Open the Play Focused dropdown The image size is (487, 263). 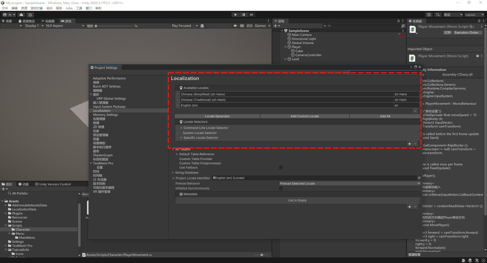tap(184, 26)
